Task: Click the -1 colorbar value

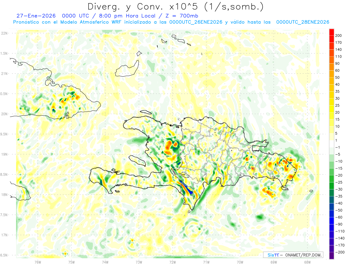Action: point(338,147)
